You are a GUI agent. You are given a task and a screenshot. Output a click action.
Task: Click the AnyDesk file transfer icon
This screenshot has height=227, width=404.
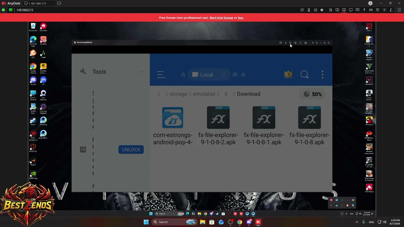click(330, 10)
